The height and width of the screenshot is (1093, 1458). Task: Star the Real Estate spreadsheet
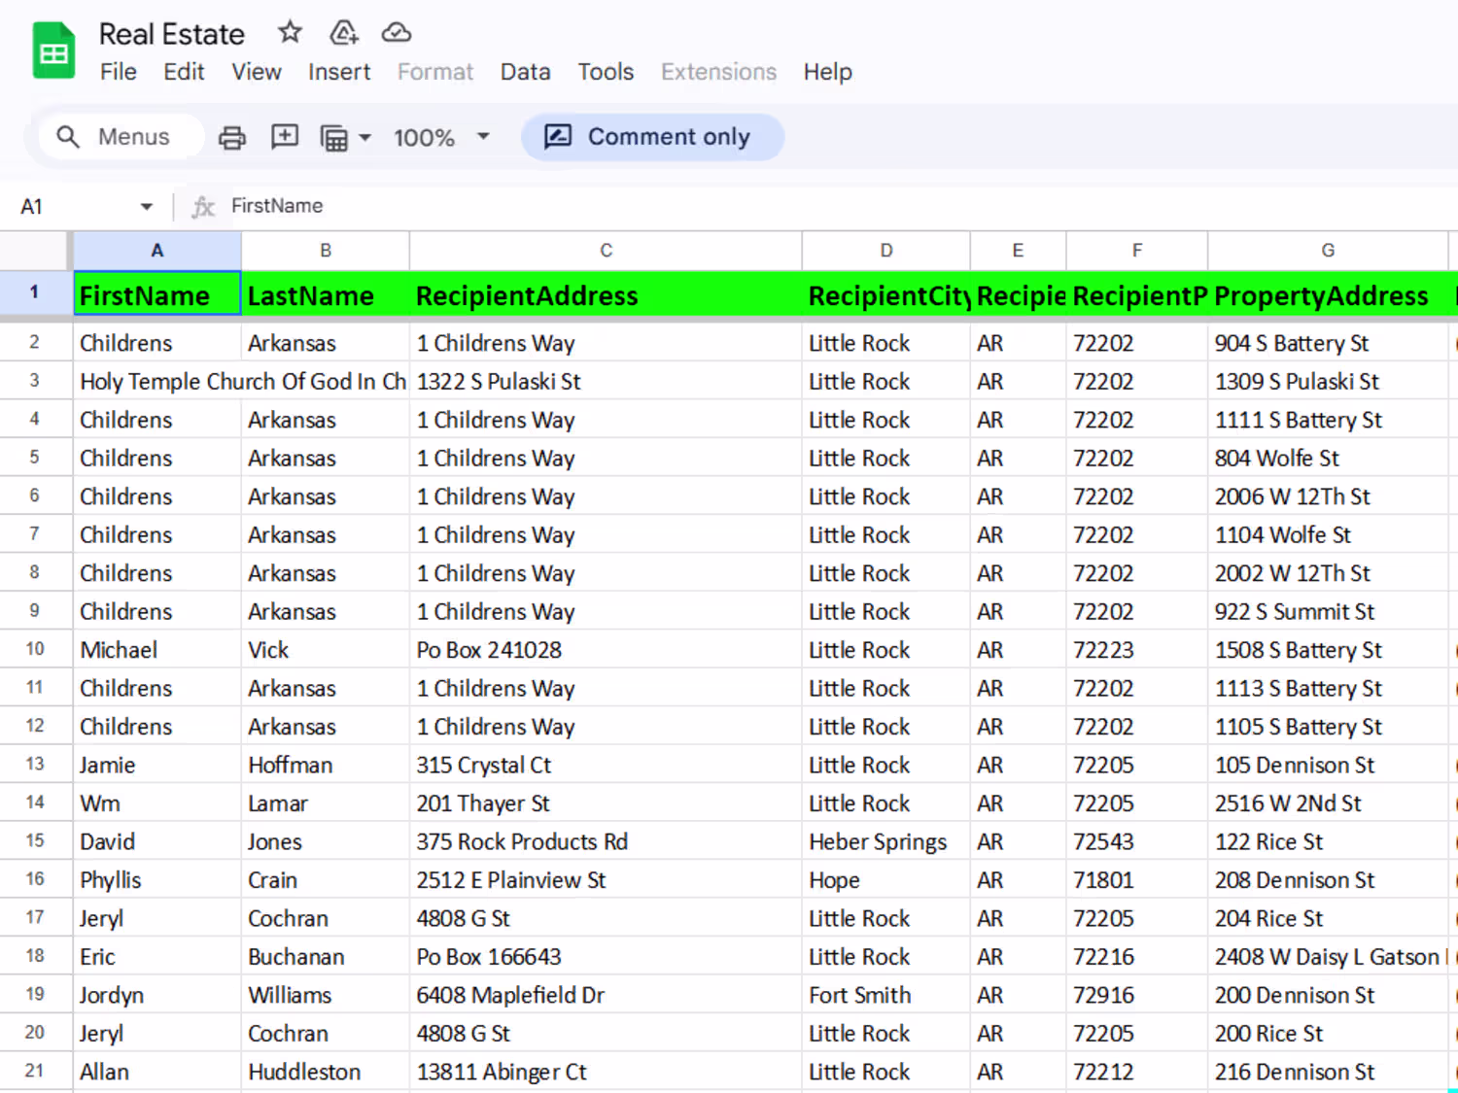[290, 33]
